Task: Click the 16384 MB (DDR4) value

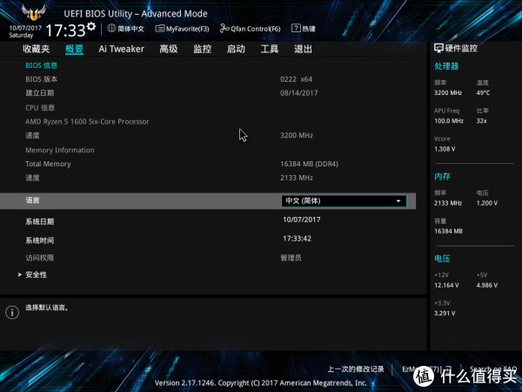Action: pos(309,164)
